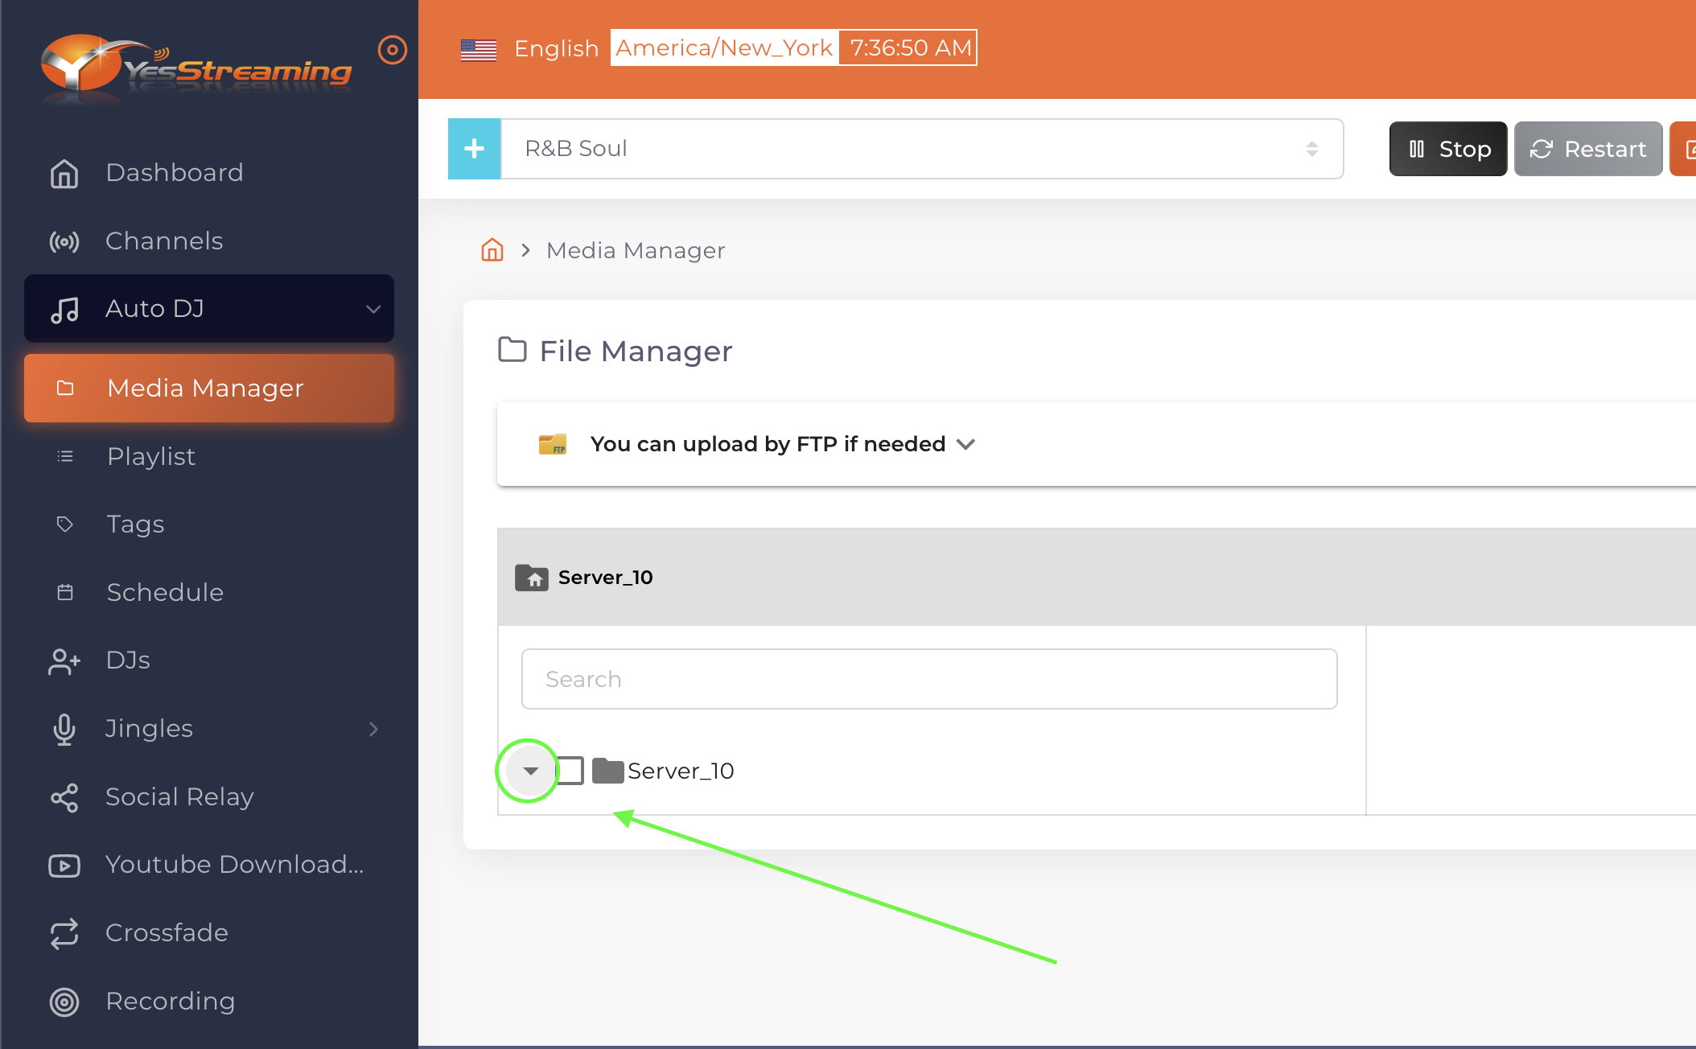Select Media Manager in the sidebar

209,388
